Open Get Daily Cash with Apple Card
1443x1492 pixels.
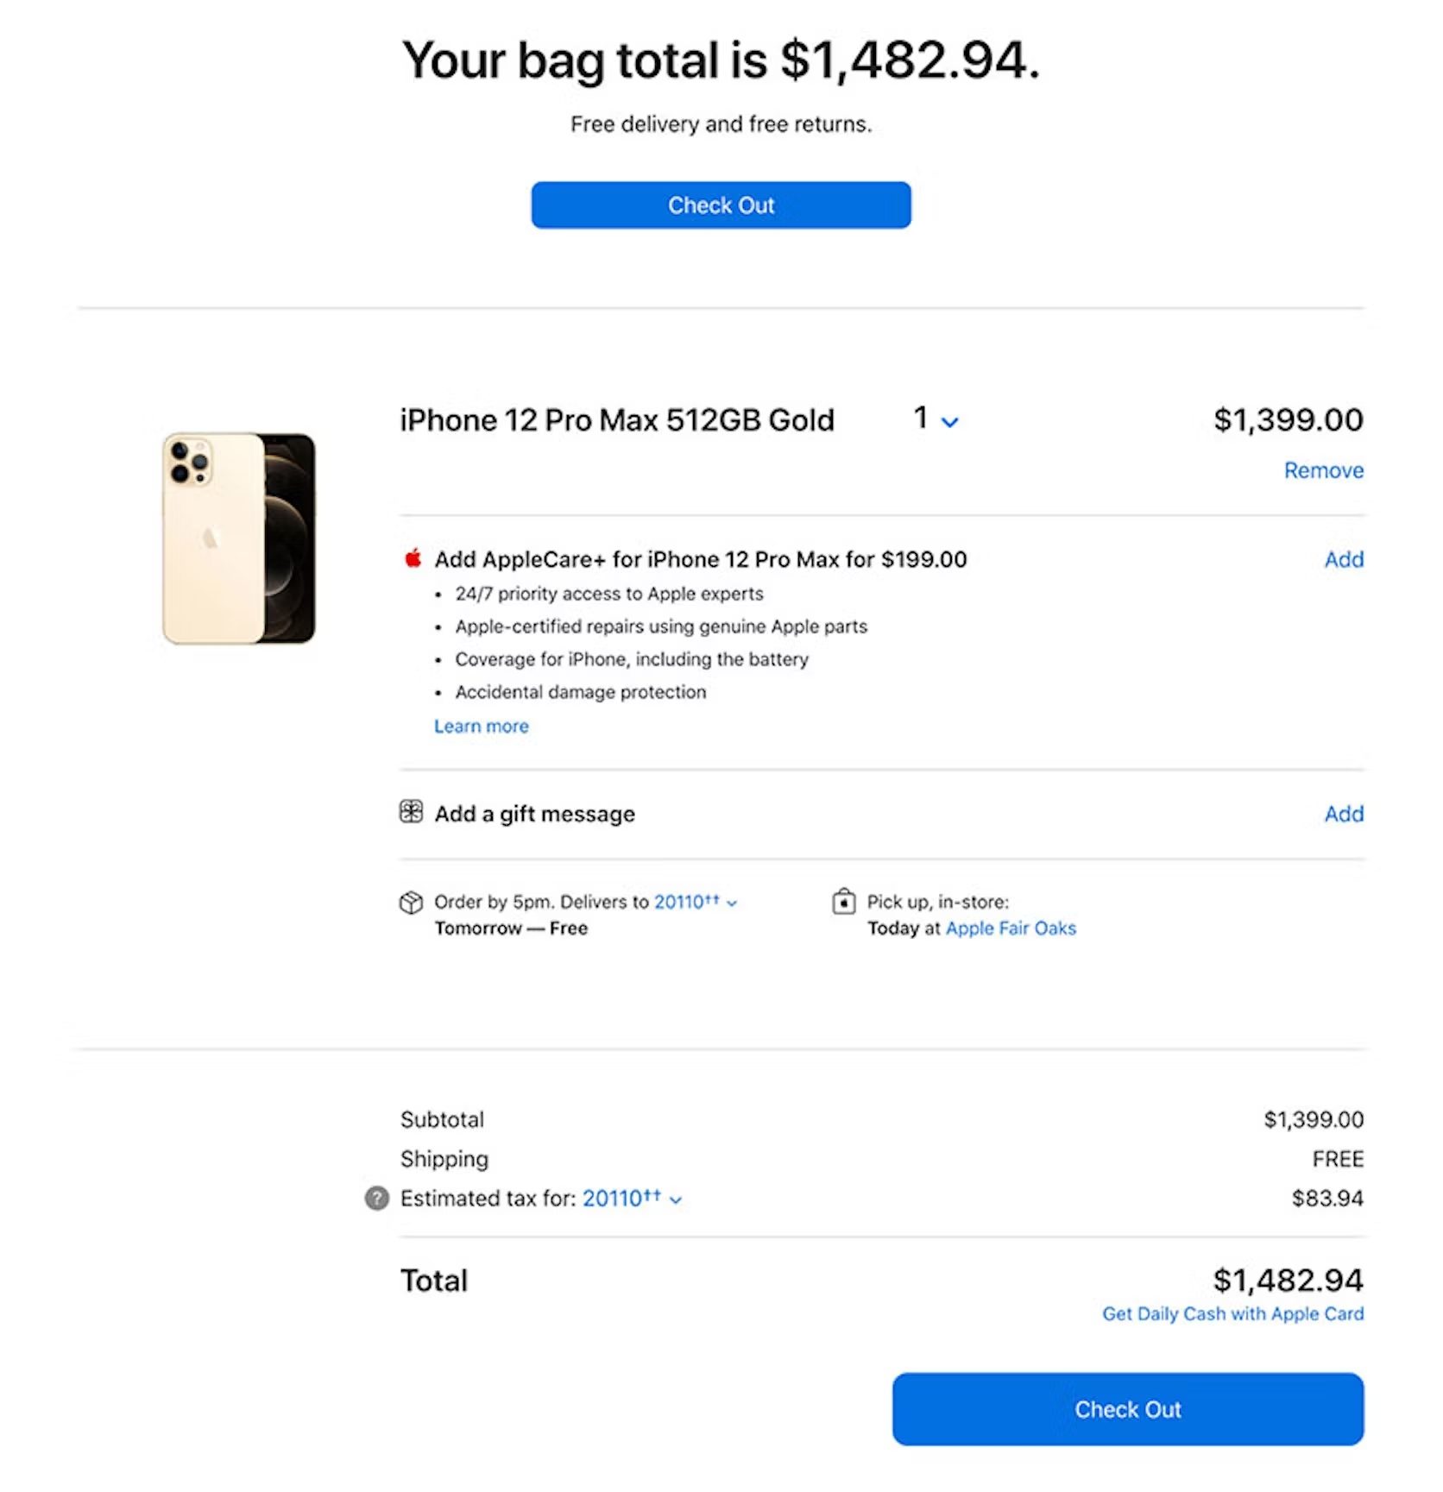pyautogui.click(x=1232, y=1314)
